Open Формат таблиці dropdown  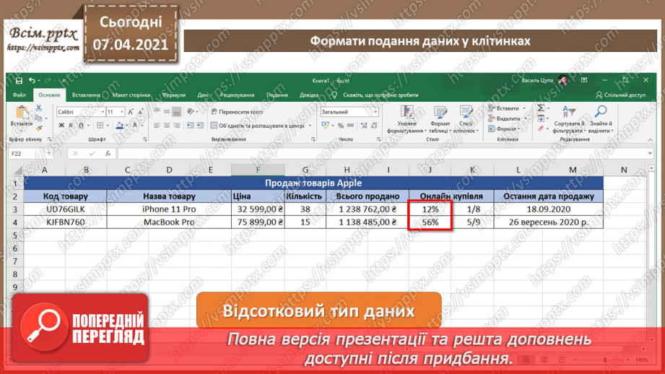click(x=440, y=119)
